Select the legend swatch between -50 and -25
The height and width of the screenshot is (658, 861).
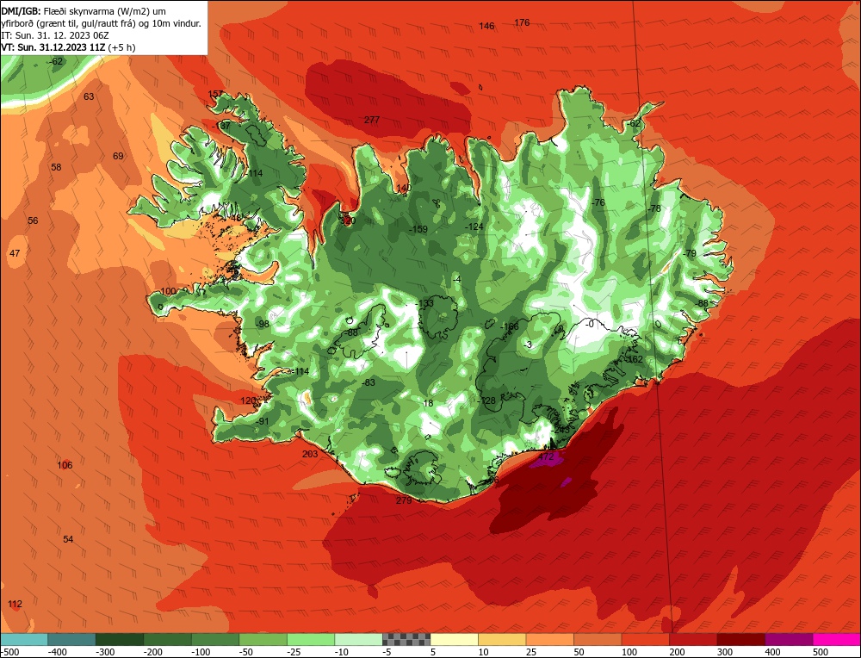coord(263,639)
